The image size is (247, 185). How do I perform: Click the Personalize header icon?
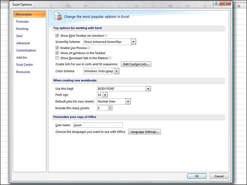pos(58,16)
